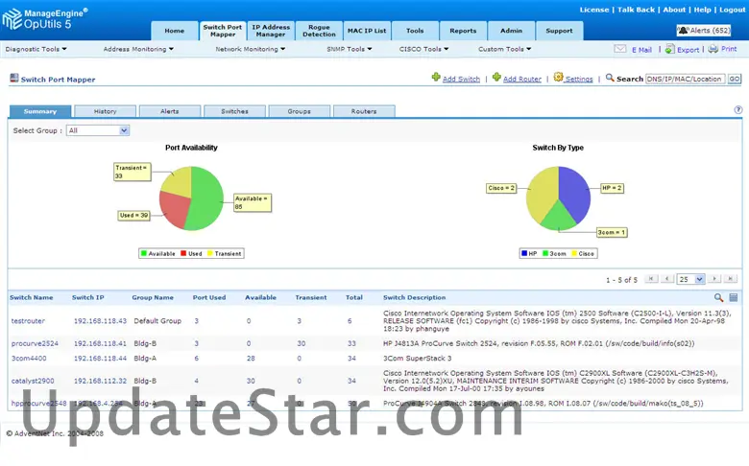Click the DNS/IP/MAC/Location search field

click(685, 79)
